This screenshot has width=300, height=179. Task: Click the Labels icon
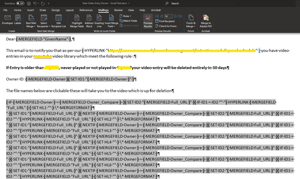[18, 20]
